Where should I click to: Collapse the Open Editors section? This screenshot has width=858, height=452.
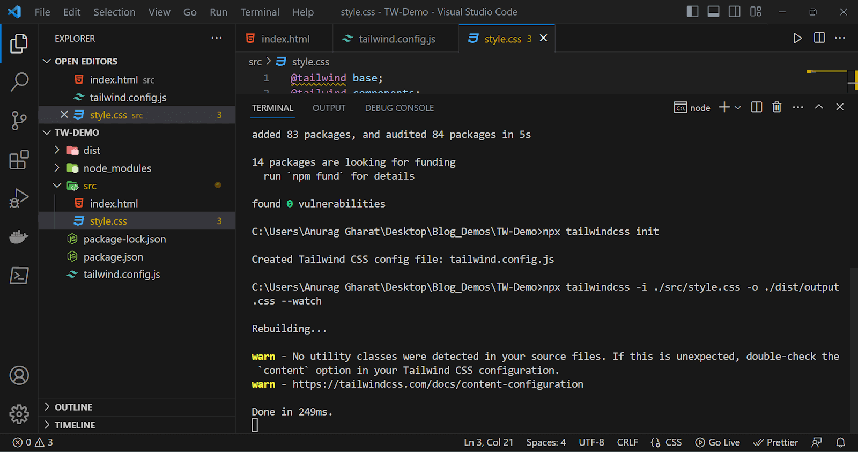[x=137, y=61]
